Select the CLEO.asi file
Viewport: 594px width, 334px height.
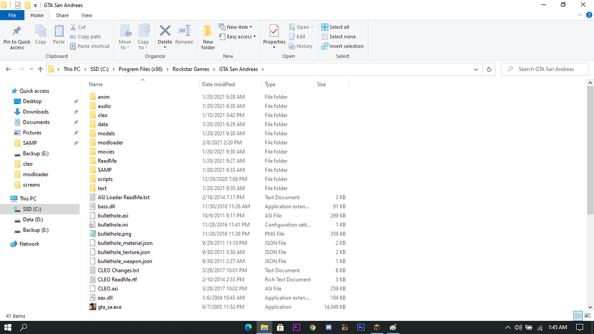[108, 289]
